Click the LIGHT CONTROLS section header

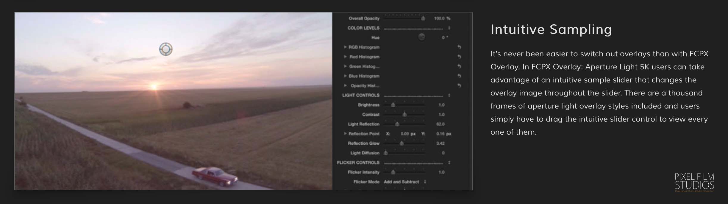[361, 95]
